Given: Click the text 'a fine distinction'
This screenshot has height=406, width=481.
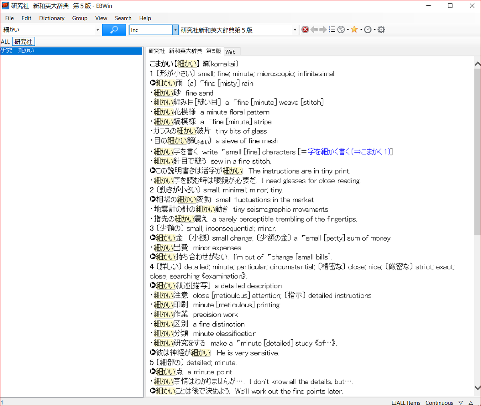Looking at the screenshot, I should 218,324.
